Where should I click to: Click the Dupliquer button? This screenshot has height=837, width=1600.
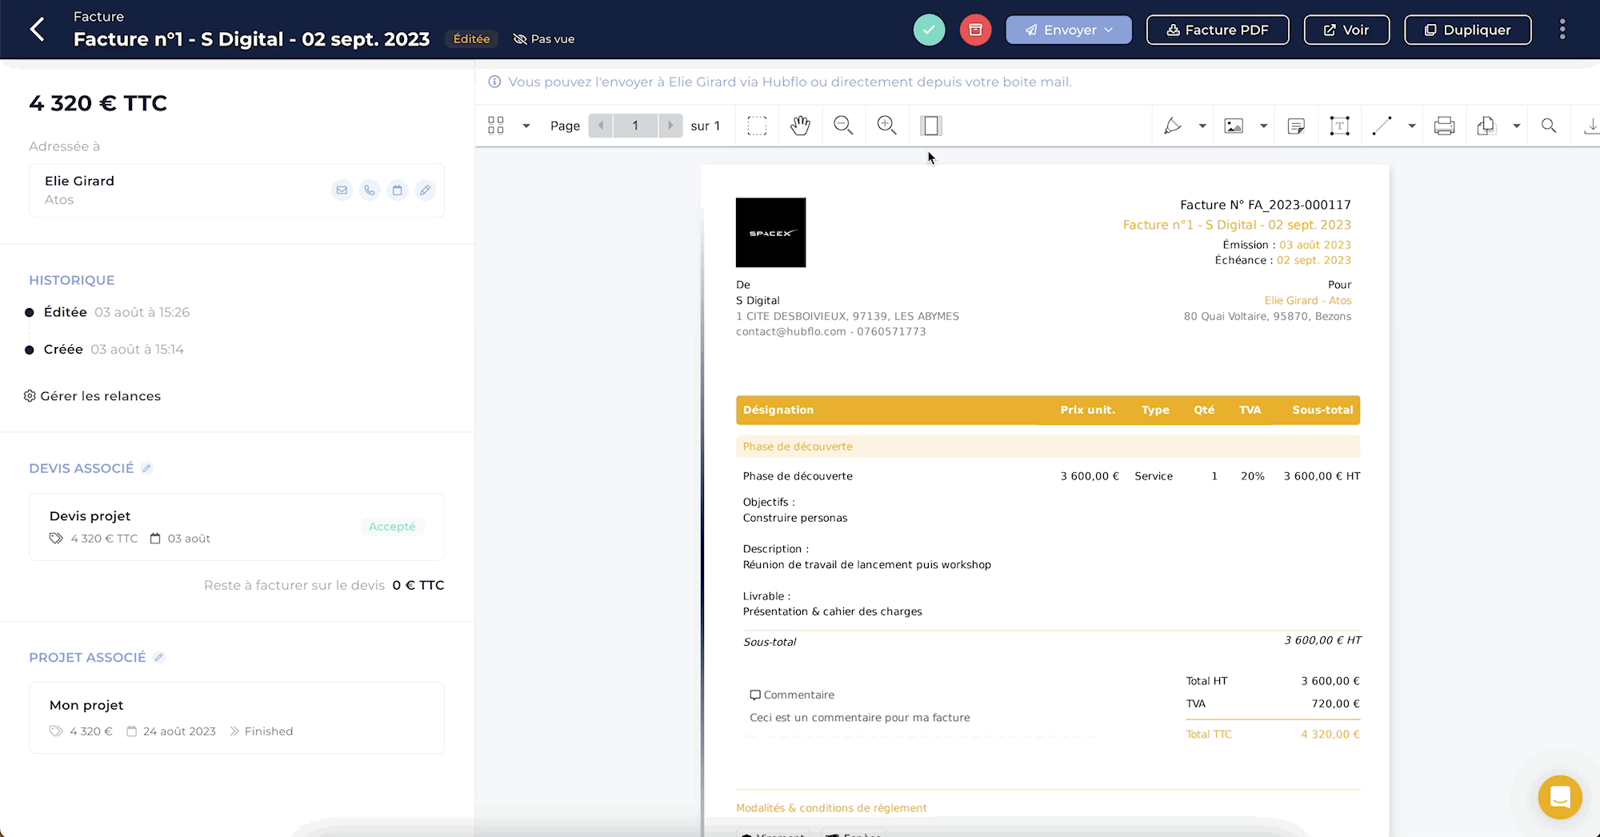1468,30
